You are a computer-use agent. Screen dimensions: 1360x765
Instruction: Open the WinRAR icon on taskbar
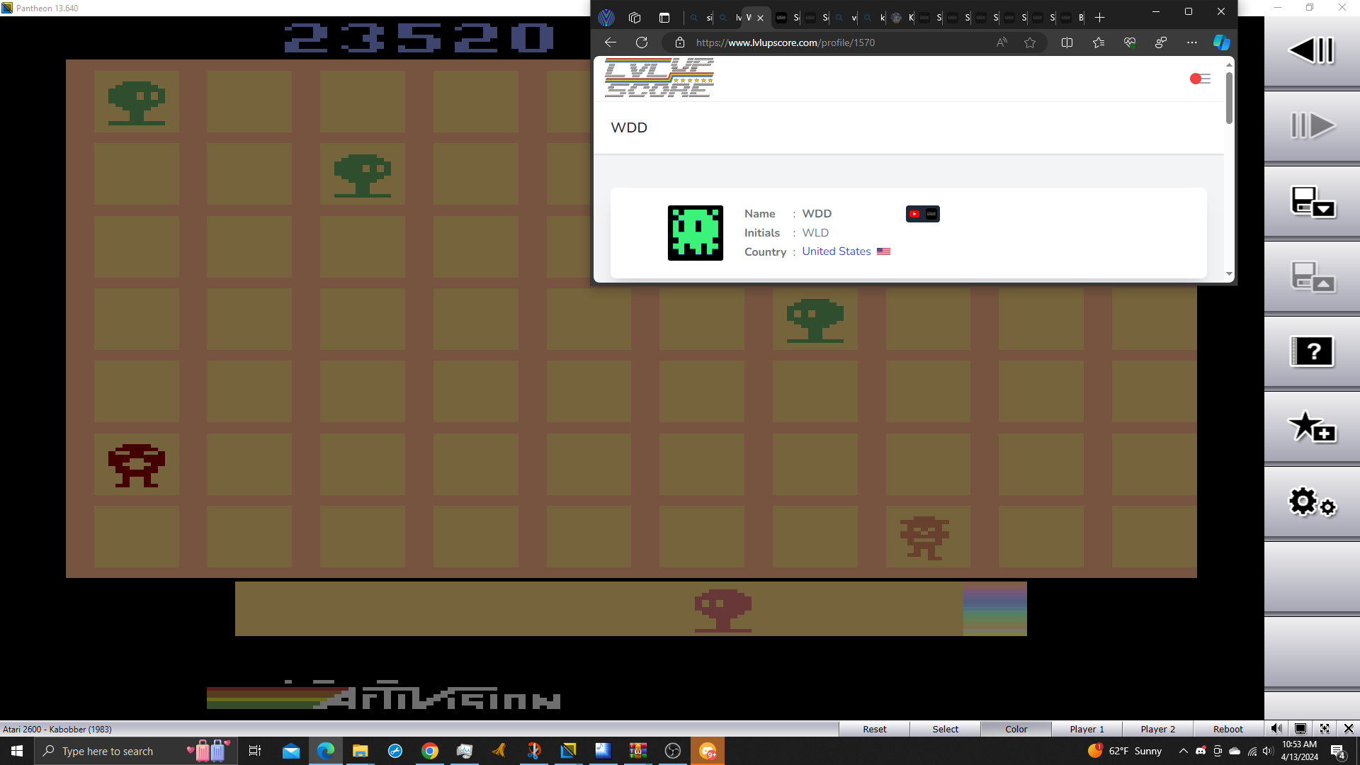(x=638, y=751)
